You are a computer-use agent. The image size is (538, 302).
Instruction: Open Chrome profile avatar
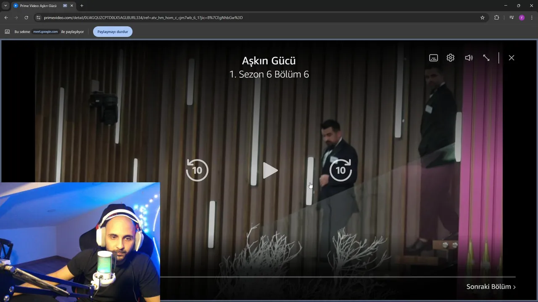click(x=522, y=18)
